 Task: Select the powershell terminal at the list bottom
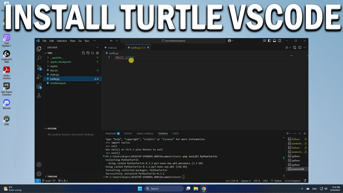point(297,169)
